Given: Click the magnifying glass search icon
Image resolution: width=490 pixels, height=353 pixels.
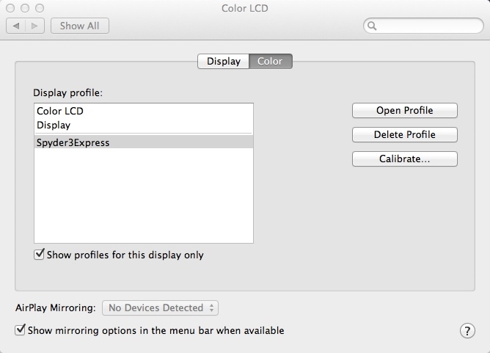Looking at the screenshot, I should click(373, 26).
